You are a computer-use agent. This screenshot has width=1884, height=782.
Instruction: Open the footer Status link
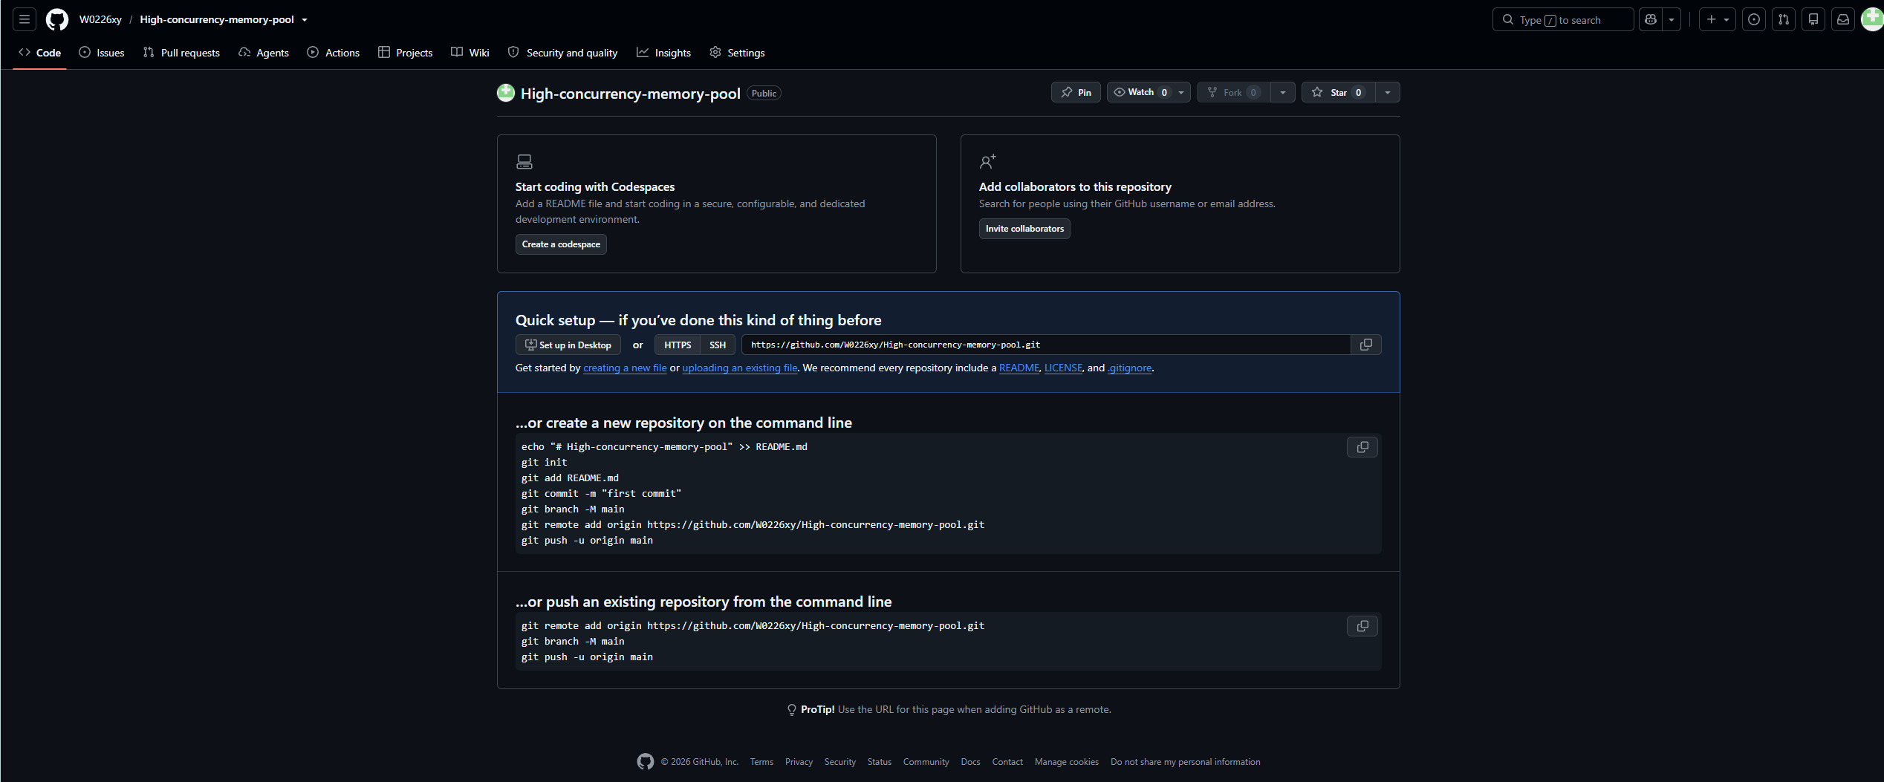(x=880, y=762)
